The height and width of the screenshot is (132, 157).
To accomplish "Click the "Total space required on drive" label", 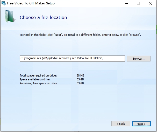I will [38, 75].
